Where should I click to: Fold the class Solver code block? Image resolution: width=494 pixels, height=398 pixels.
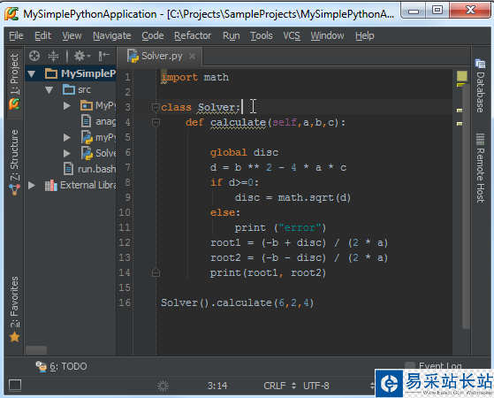[156, 108]
